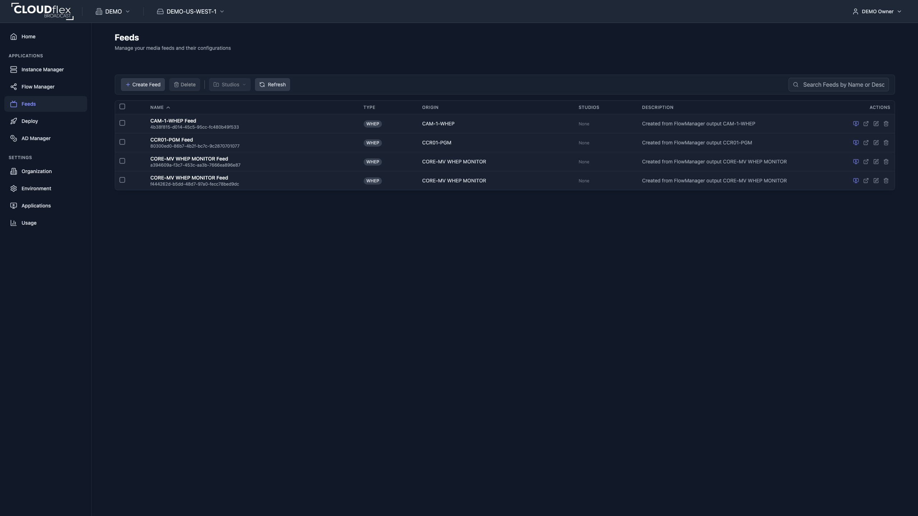Image resolution: width=918 pixels, height=516 pixels.
Task: Open the Applications settings page
Action: 46,206
